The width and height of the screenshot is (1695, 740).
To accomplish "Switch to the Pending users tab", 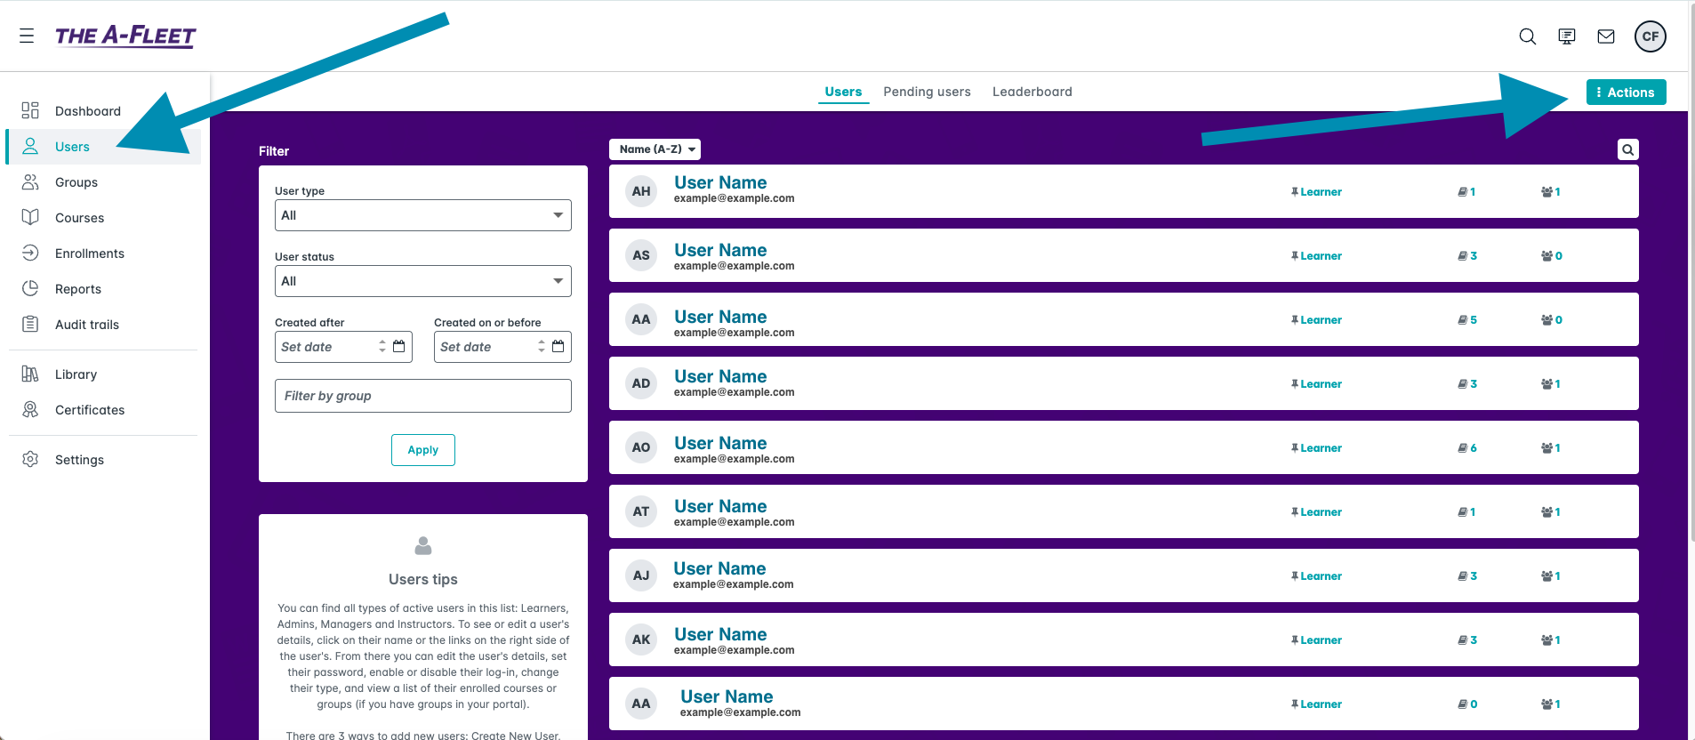I will (927, 92).
